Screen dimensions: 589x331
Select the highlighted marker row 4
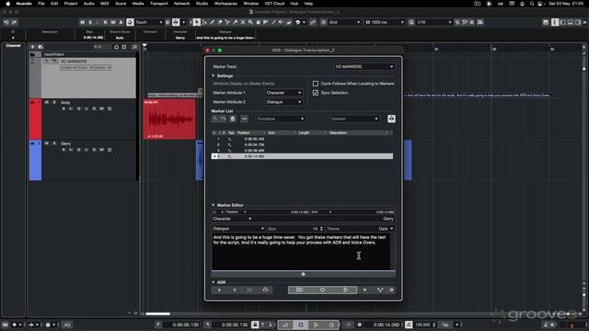tap(302, 156)
